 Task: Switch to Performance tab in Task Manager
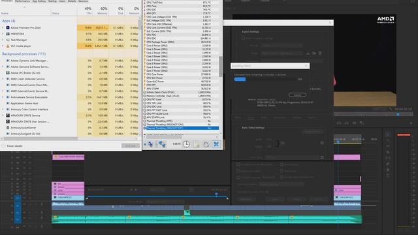22,1
